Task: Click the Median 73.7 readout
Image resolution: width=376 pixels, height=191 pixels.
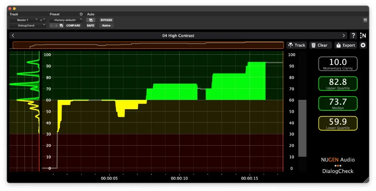Action: (x=338, y=104)
